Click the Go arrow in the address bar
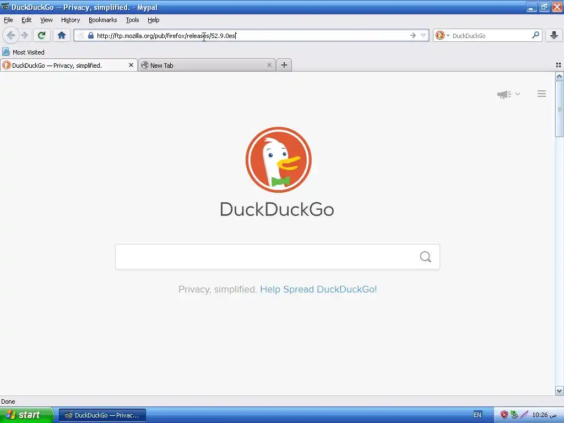564x423 pixels. tap(413, 35)
